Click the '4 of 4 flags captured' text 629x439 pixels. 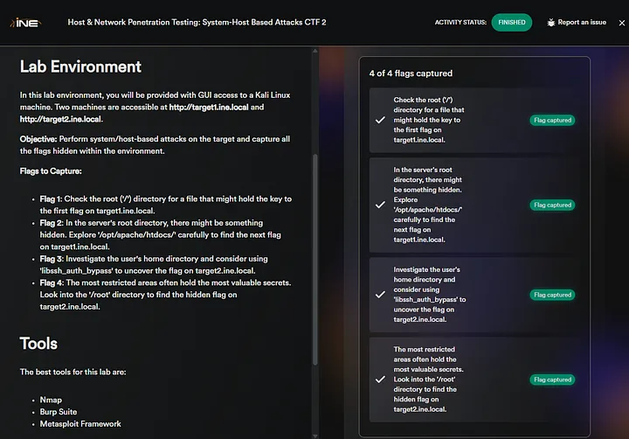click(411, 73)
